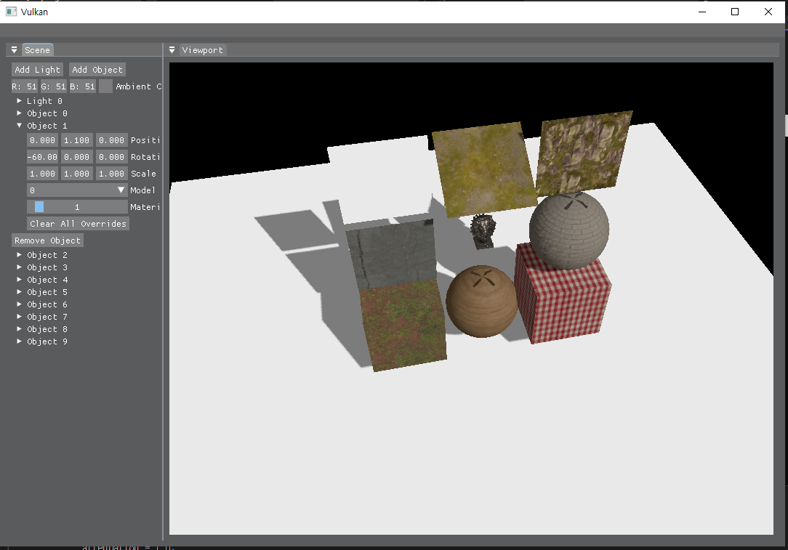
Task: Click the Vulkan app icon in title bar
Action: [11, 12]
